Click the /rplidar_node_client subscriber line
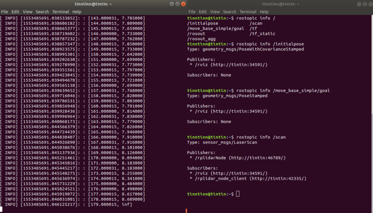The image size is (373, 213). pyautogui.click(x=248, y=178)
